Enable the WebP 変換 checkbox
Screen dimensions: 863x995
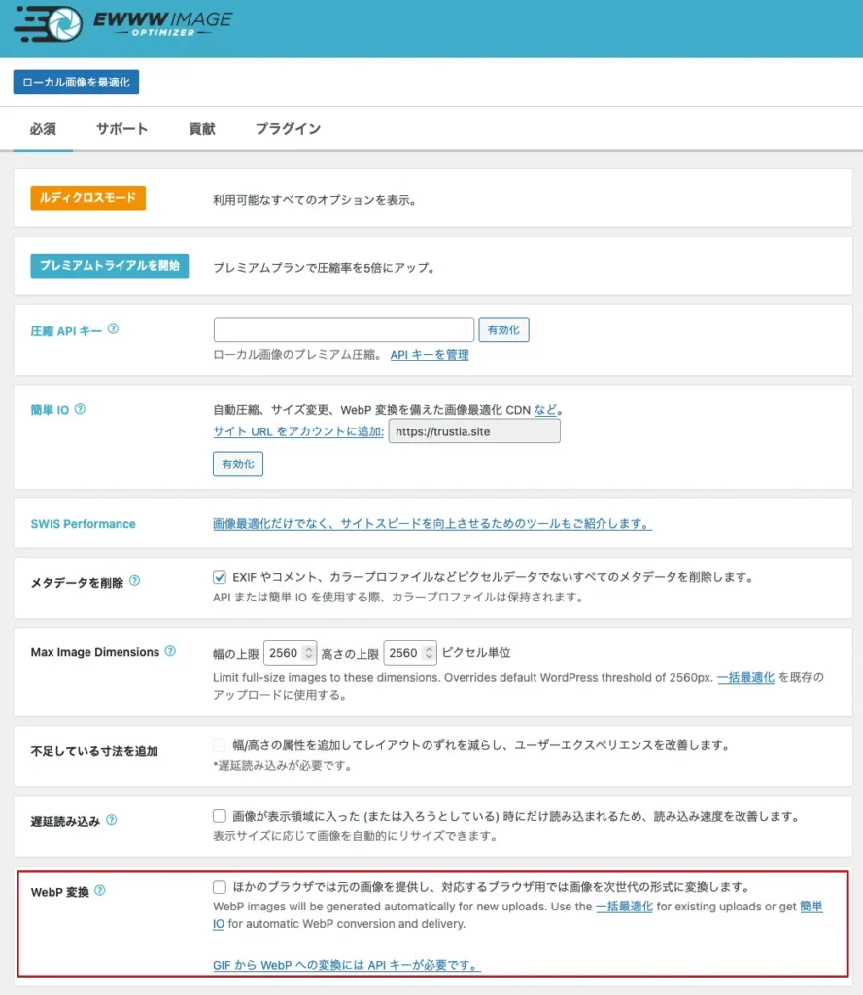click(x=220, y=887)
